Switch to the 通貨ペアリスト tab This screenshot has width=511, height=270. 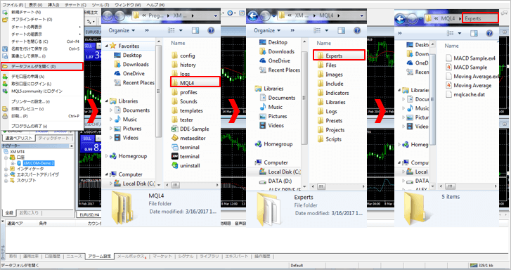point(18,139)
